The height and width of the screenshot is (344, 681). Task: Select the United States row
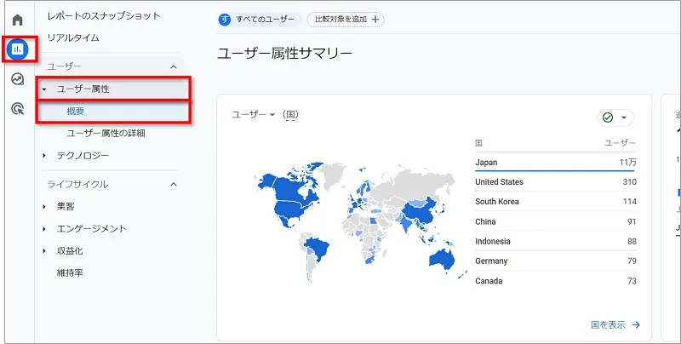556,182
